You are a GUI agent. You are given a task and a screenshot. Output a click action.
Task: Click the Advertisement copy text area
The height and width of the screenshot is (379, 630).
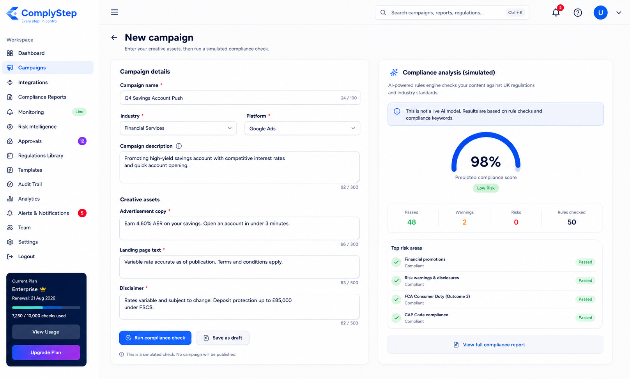click(239, 228)
